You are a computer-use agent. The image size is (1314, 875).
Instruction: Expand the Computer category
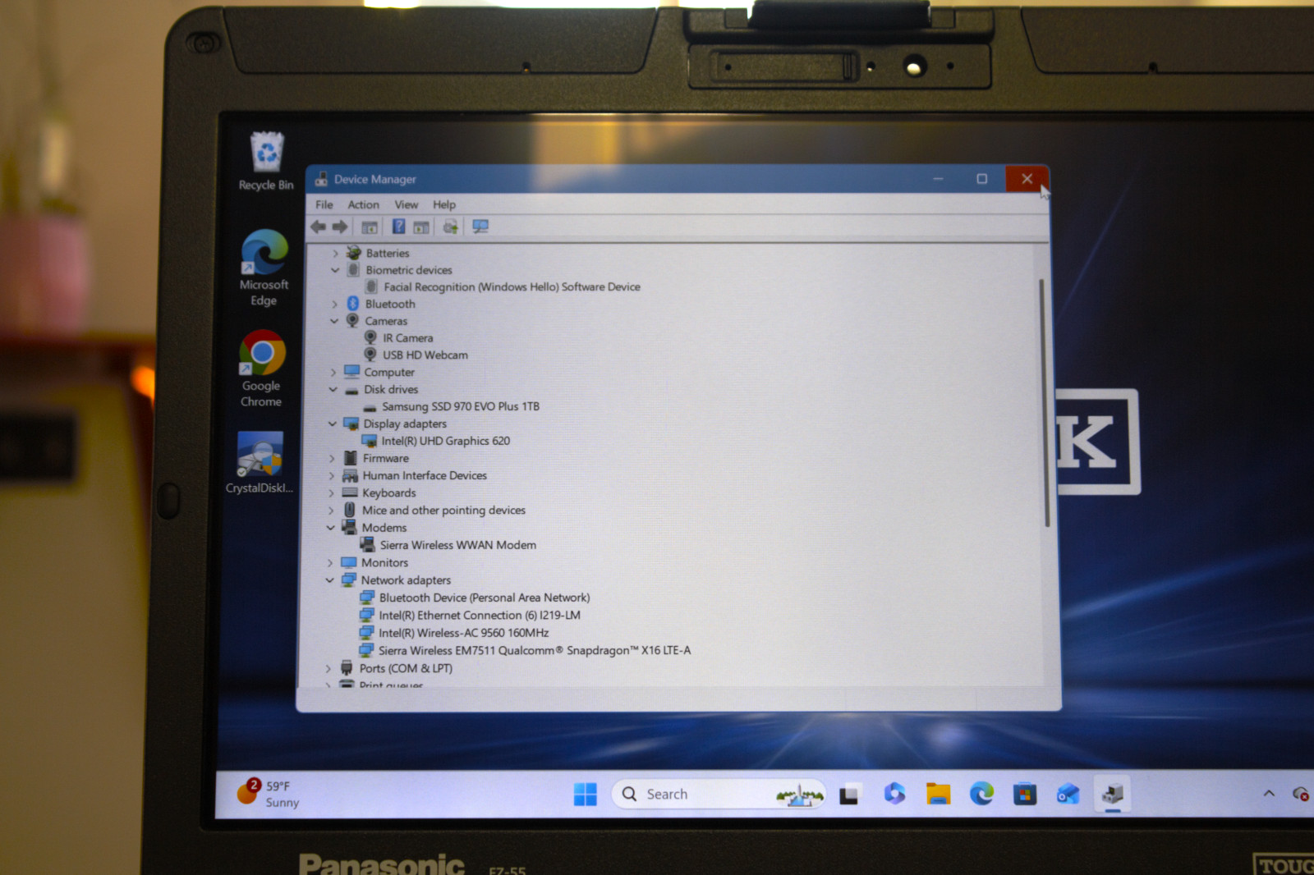click(x=333, y=373)
